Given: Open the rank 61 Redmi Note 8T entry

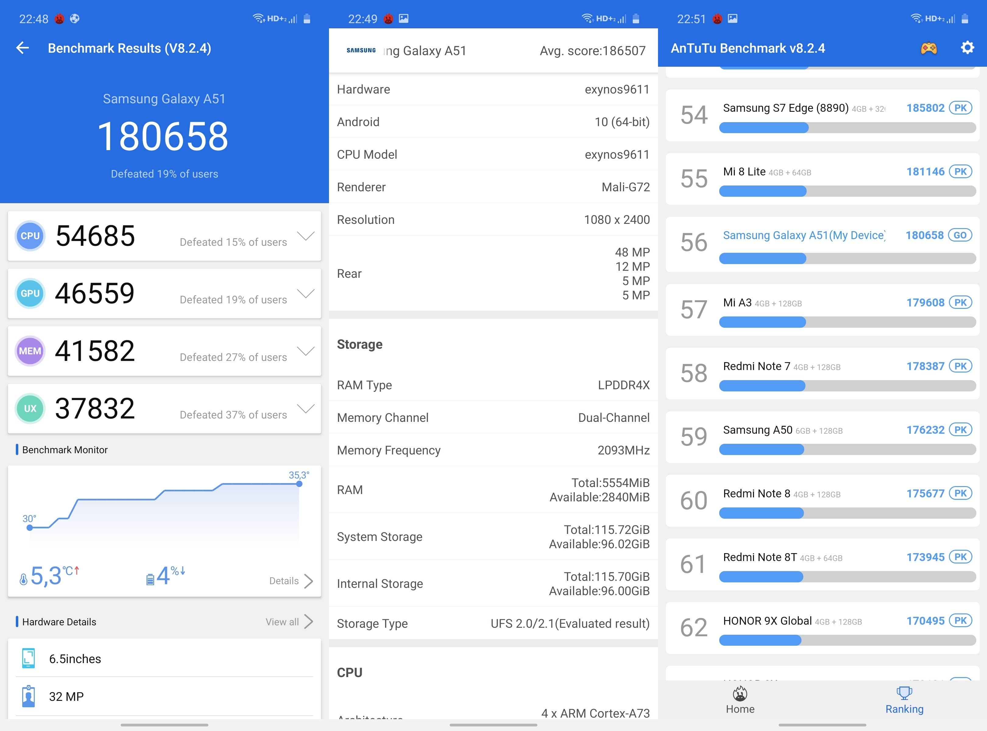Looking at the screenshot, I should click(x=822, y=565).
